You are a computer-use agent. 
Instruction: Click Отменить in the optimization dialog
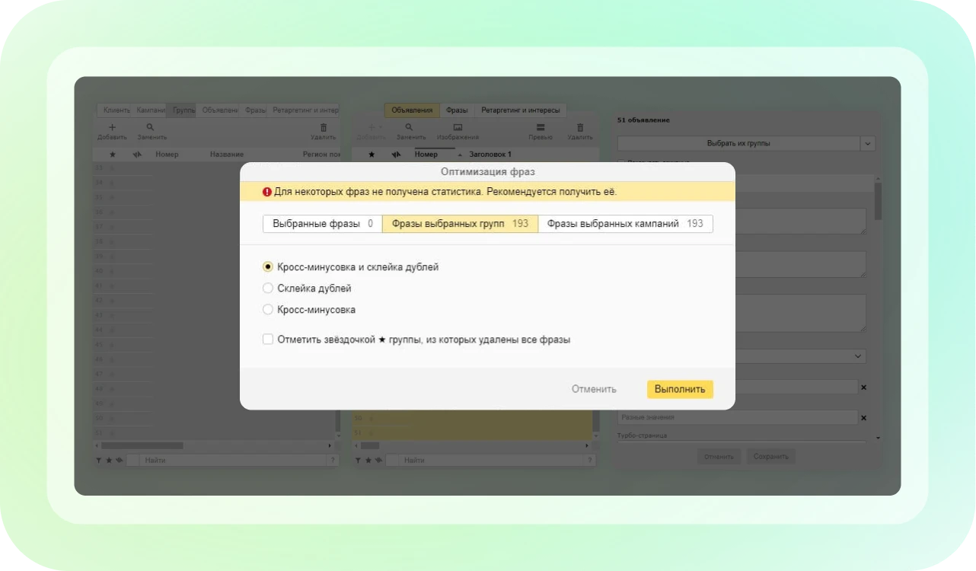coord(594,389)
